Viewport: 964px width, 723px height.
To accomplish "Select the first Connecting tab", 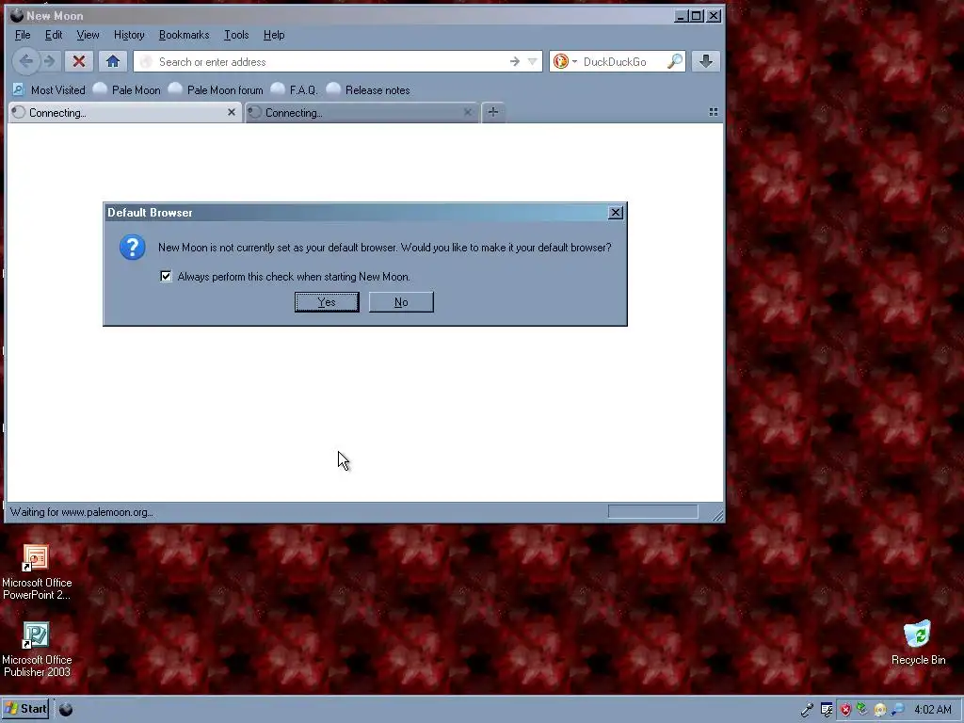I will coord(125,113).
